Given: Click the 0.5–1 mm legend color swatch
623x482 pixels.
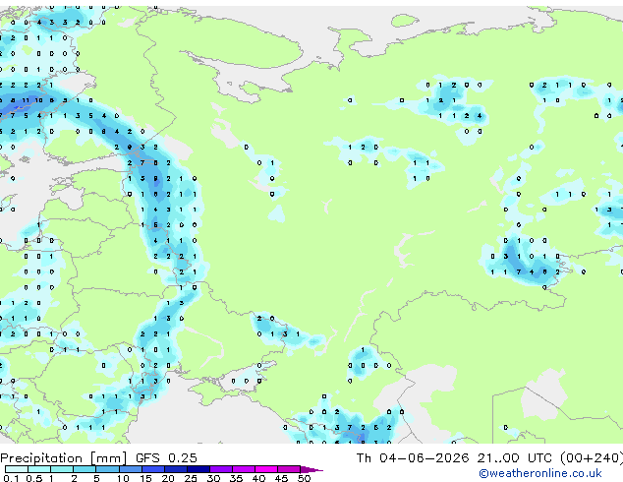Looking at the screenshot, I should coord(39,469).
